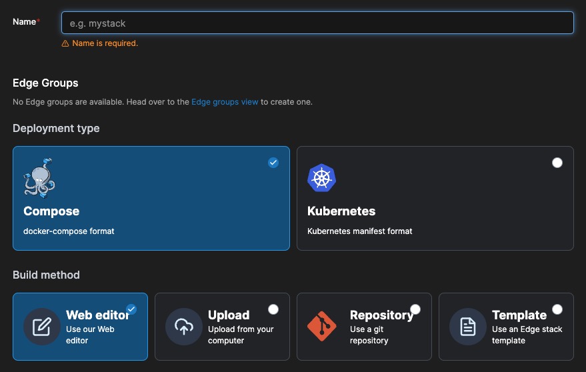Click the Deployment type heading
The width and height of the screenshot is (586, 372).
(56, 128)
